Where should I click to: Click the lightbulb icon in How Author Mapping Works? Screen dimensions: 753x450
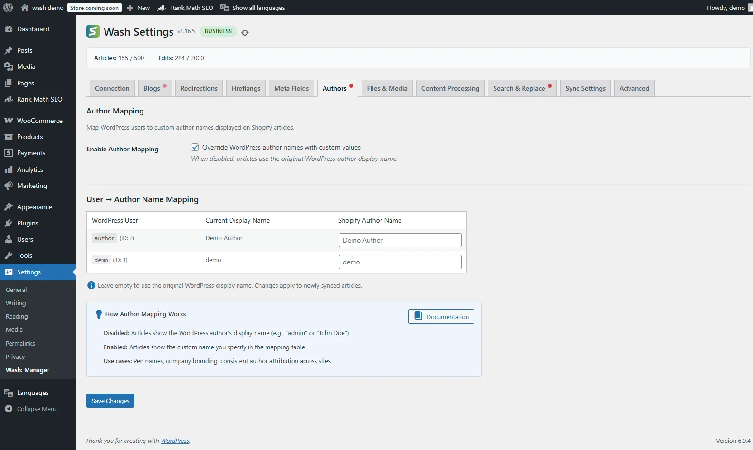(99, 314)
